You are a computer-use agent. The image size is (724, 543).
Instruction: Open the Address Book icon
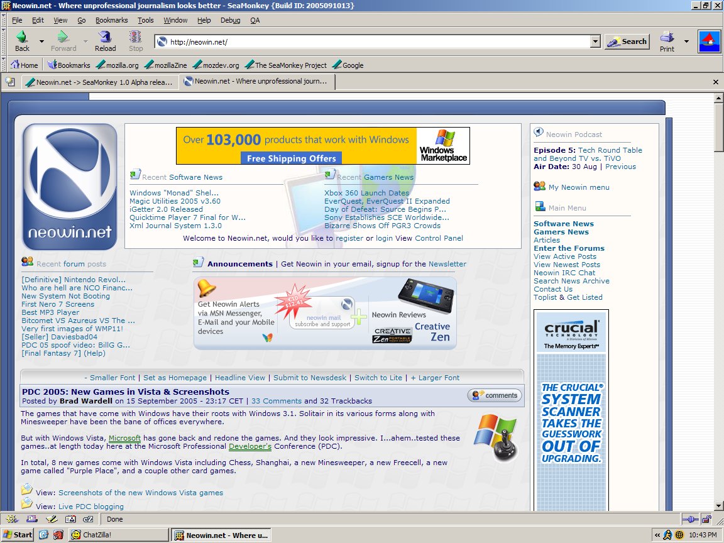(x=71, y=519)
